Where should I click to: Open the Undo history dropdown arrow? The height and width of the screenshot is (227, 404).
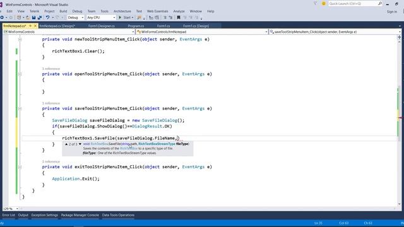pos(52,18)
